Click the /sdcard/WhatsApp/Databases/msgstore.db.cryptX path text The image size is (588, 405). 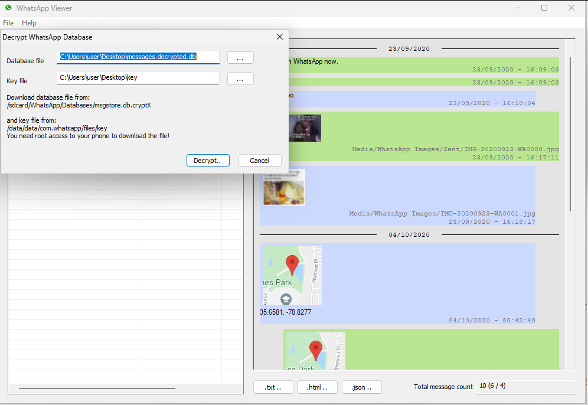[79, 105]
